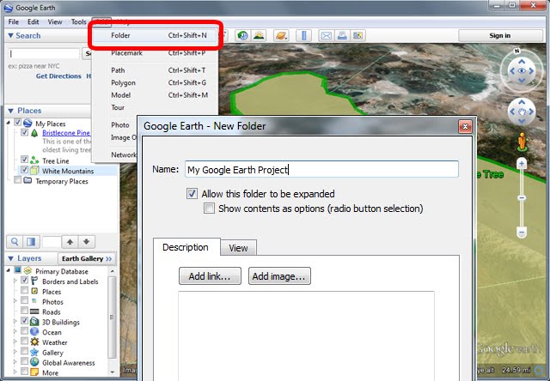Expand the Borders and Labels layer node

click(x=15, y=281)
